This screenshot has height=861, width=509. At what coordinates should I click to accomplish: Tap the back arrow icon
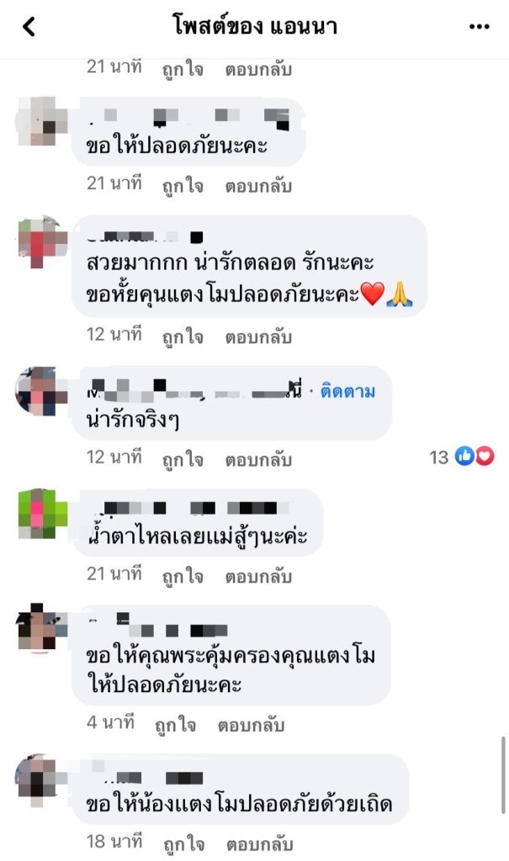(29, 26)
